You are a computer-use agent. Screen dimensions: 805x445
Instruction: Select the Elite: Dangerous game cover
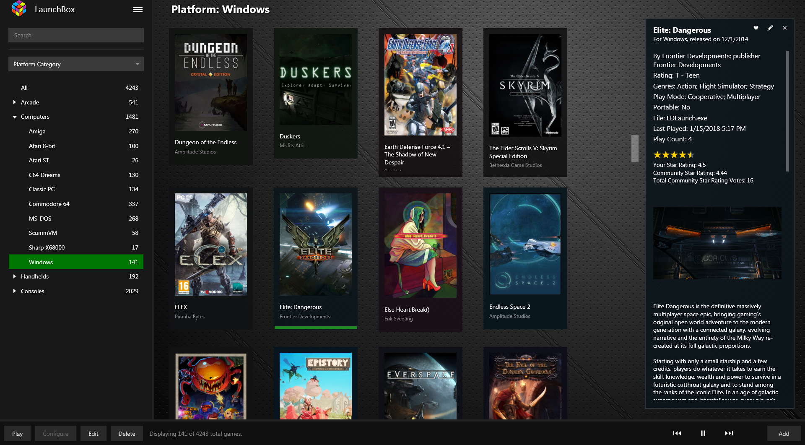[316, 245]
